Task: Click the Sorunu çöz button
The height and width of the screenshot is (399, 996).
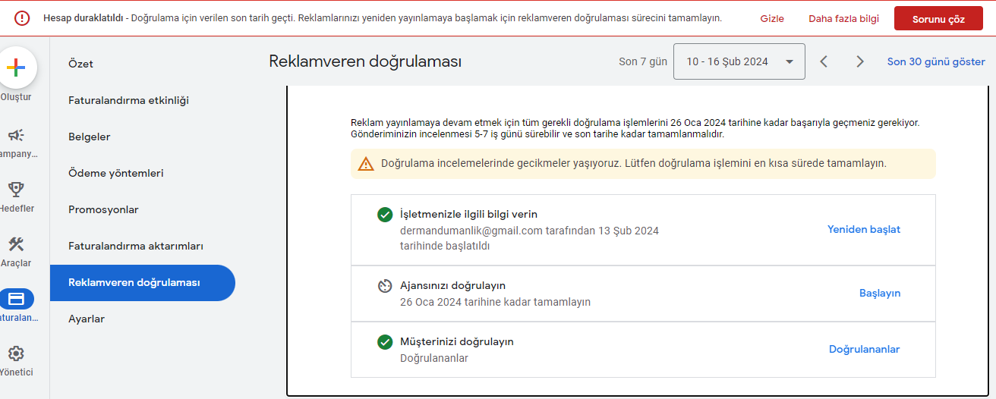Action: pyautogui.click(x=938, y=19)
